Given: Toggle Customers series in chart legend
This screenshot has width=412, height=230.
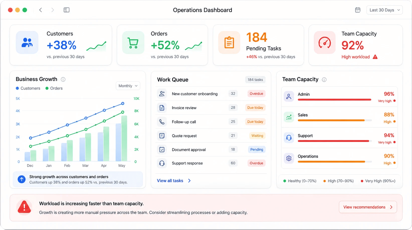Looking at the screenshot, I should tap(28, 88).
